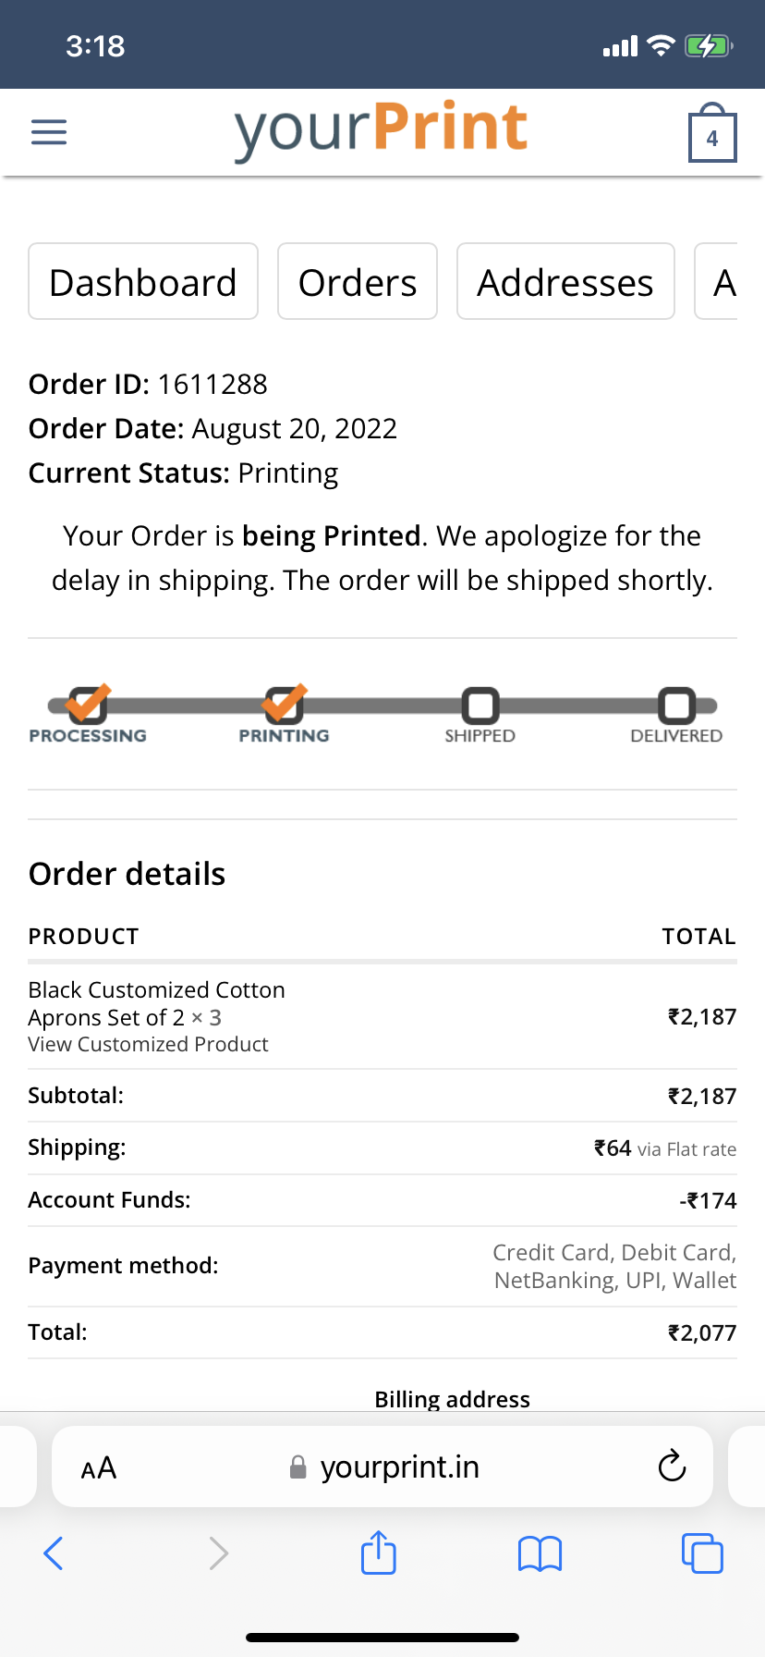Click the Processing step checkmark
This screenshot has width=765, height=1657.
pos(88,706)
